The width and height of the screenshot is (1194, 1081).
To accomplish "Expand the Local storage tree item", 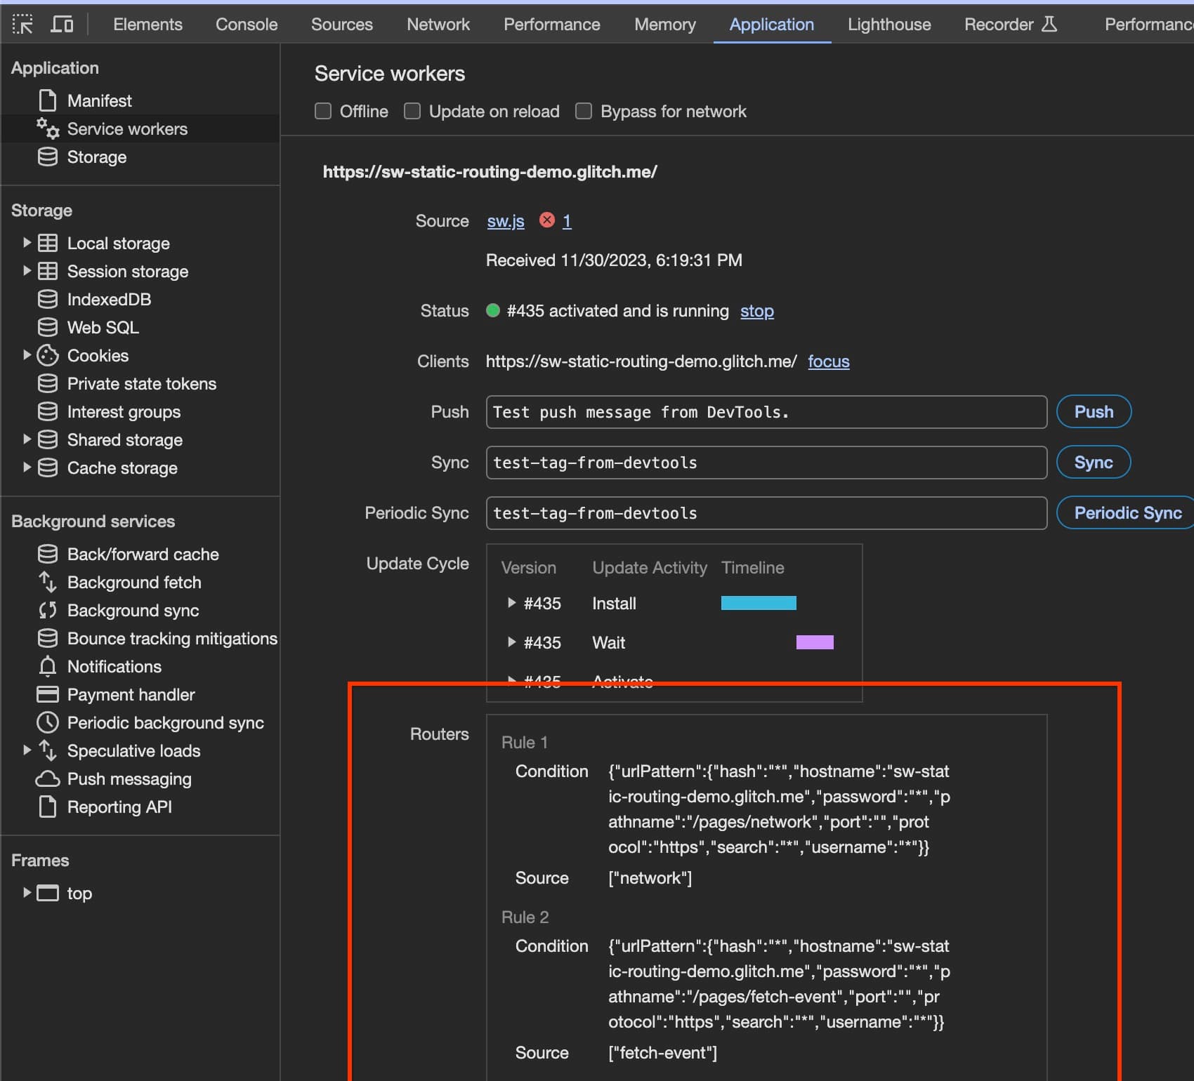I will (x=27, y=242).
